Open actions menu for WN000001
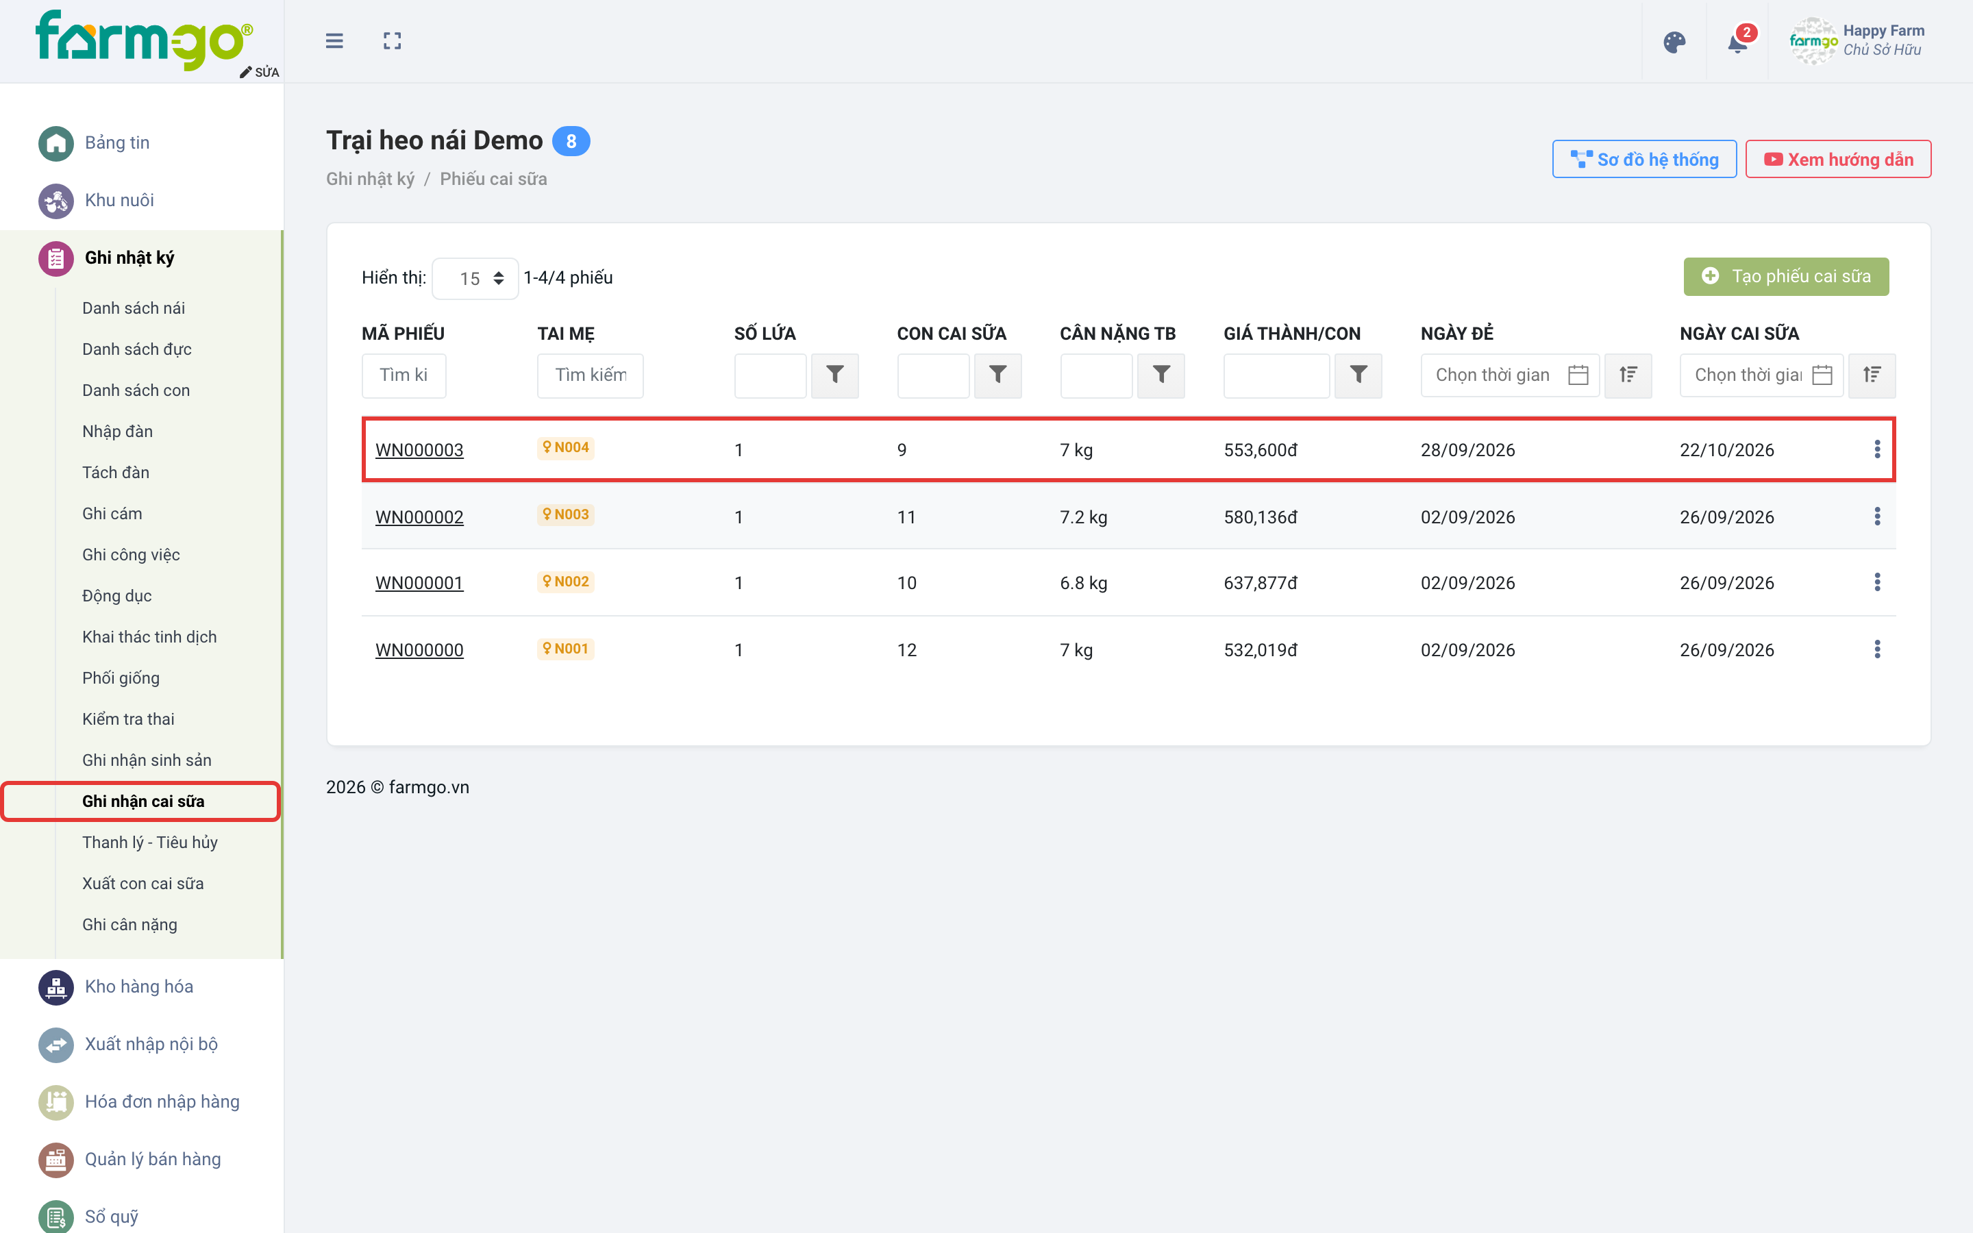 coord(1877,582)
